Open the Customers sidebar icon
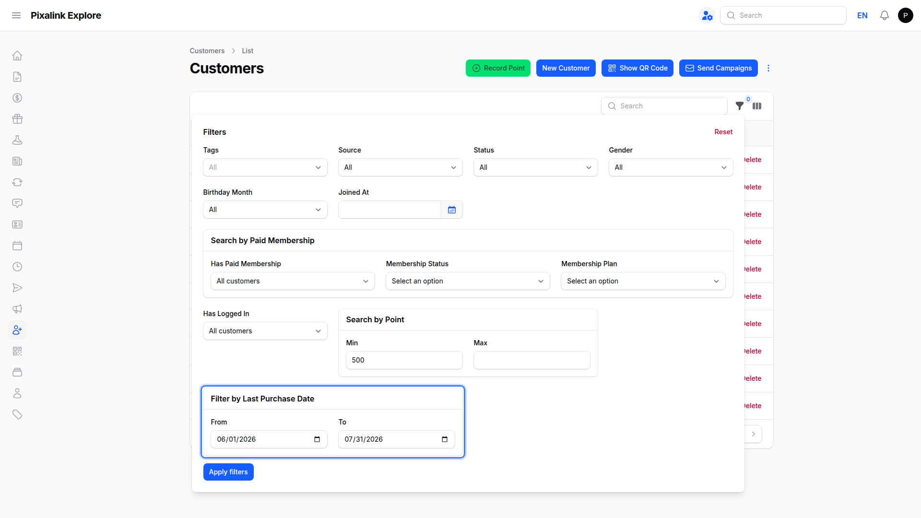 click(x=17, y=330)
